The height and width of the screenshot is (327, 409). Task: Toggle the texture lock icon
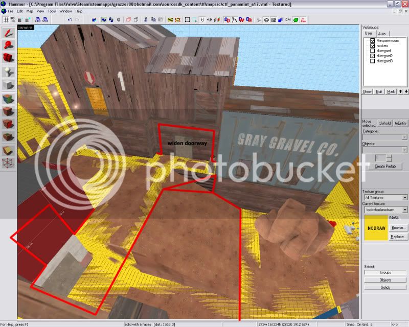click(202, 20)
